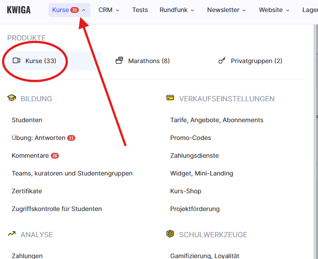
Task: Open the Website dropdown menu
Action: click(274, 10)
